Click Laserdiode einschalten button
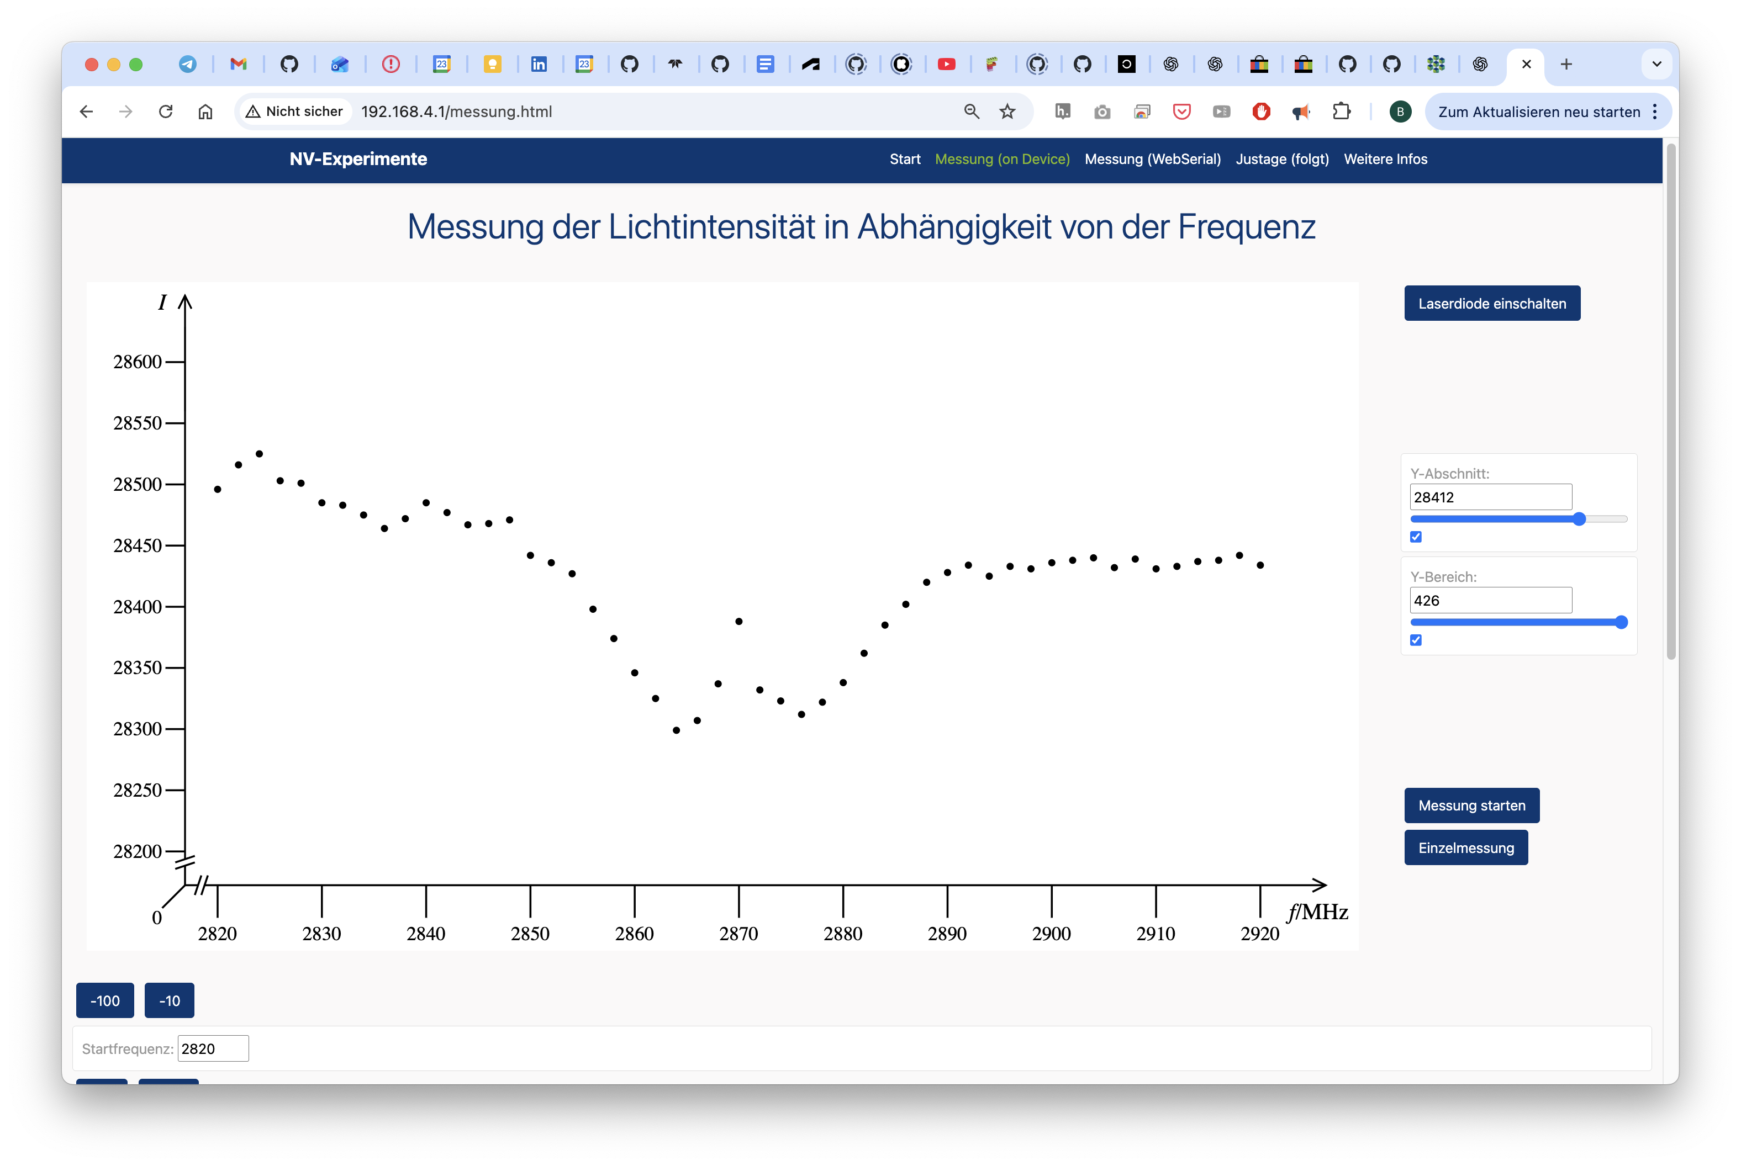The height and width of the screenshot is (1166, 1741). [x=1492, y=304]
